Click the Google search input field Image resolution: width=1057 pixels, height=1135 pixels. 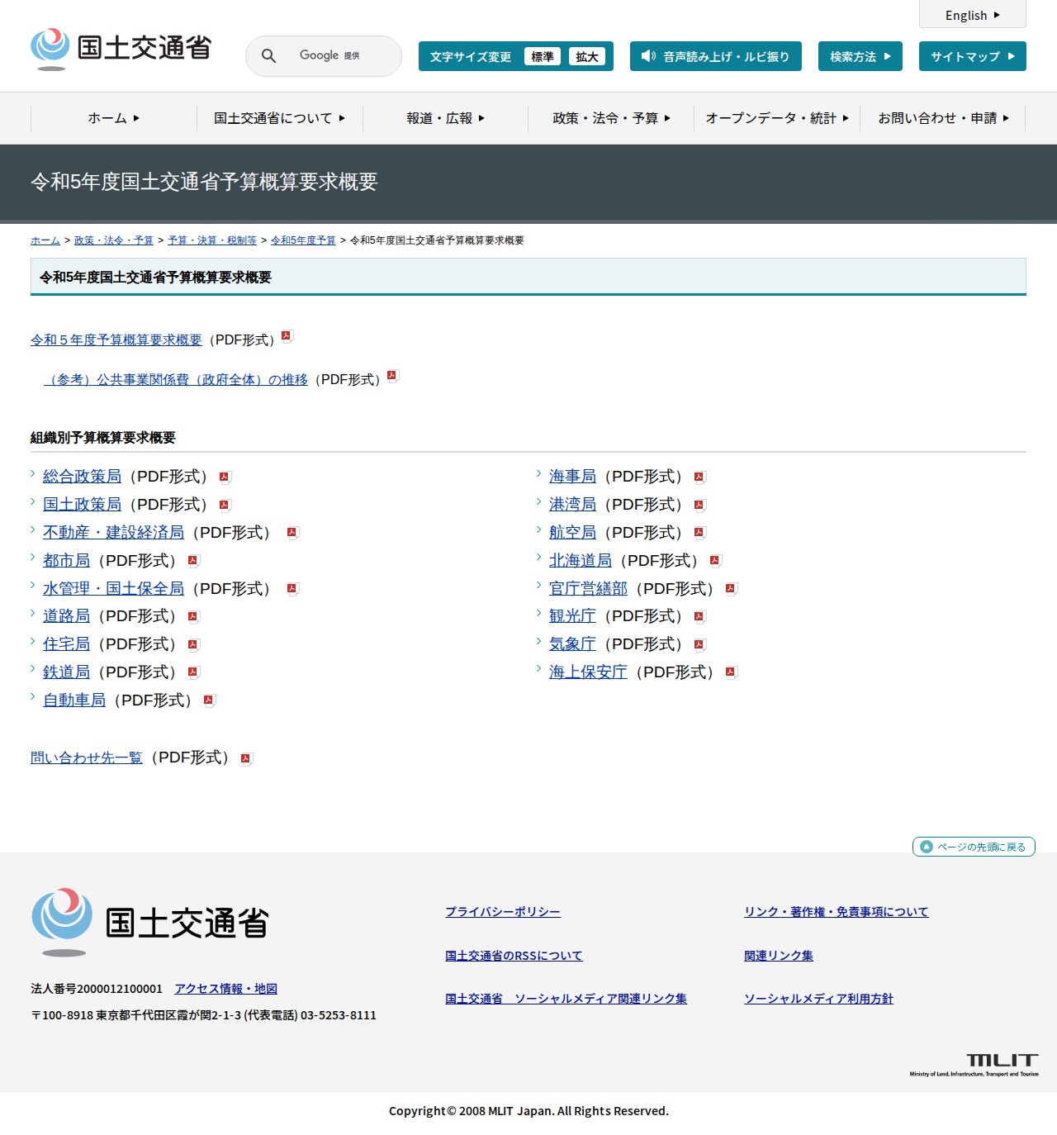(x=330, y=55)
